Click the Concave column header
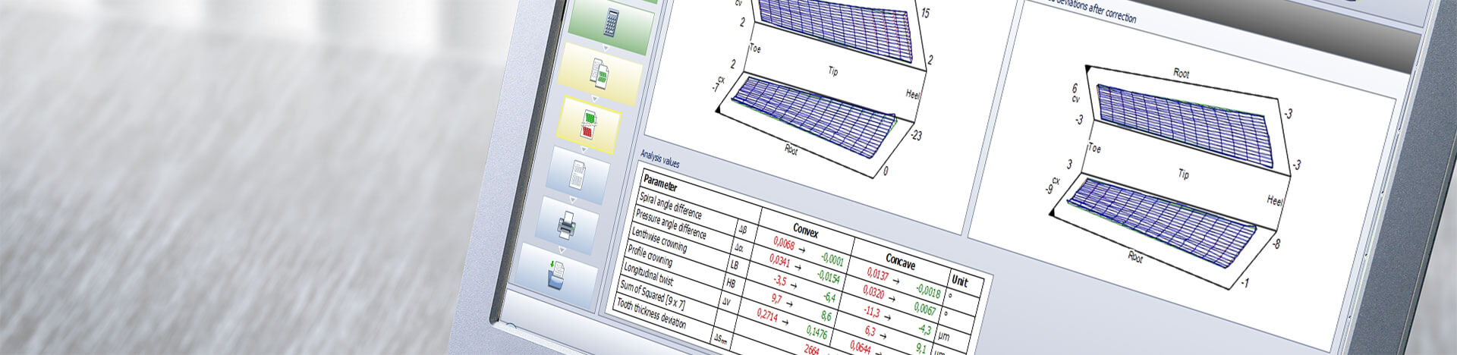The height and width of the screenshot is (355, 1457). (900, 262)
